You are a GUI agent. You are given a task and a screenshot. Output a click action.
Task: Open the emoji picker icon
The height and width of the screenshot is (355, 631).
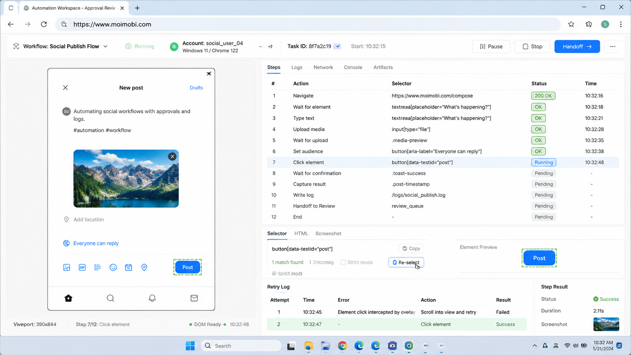point(113,267)
